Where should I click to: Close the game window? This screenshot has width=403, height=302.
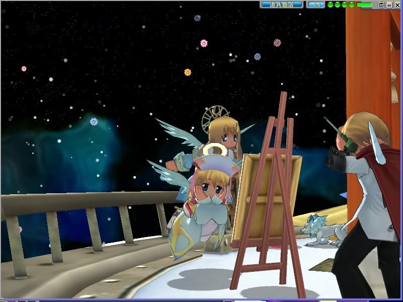(x=397, y=5)
